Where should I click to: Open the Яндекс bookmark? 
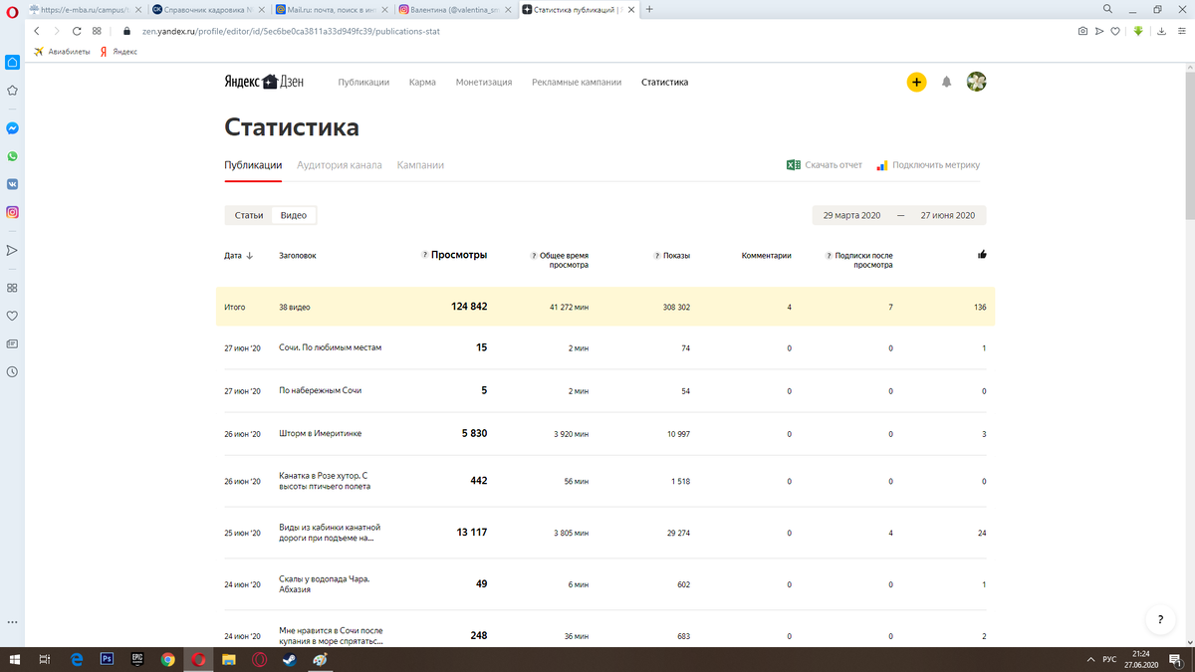click(x=119, y=52)
